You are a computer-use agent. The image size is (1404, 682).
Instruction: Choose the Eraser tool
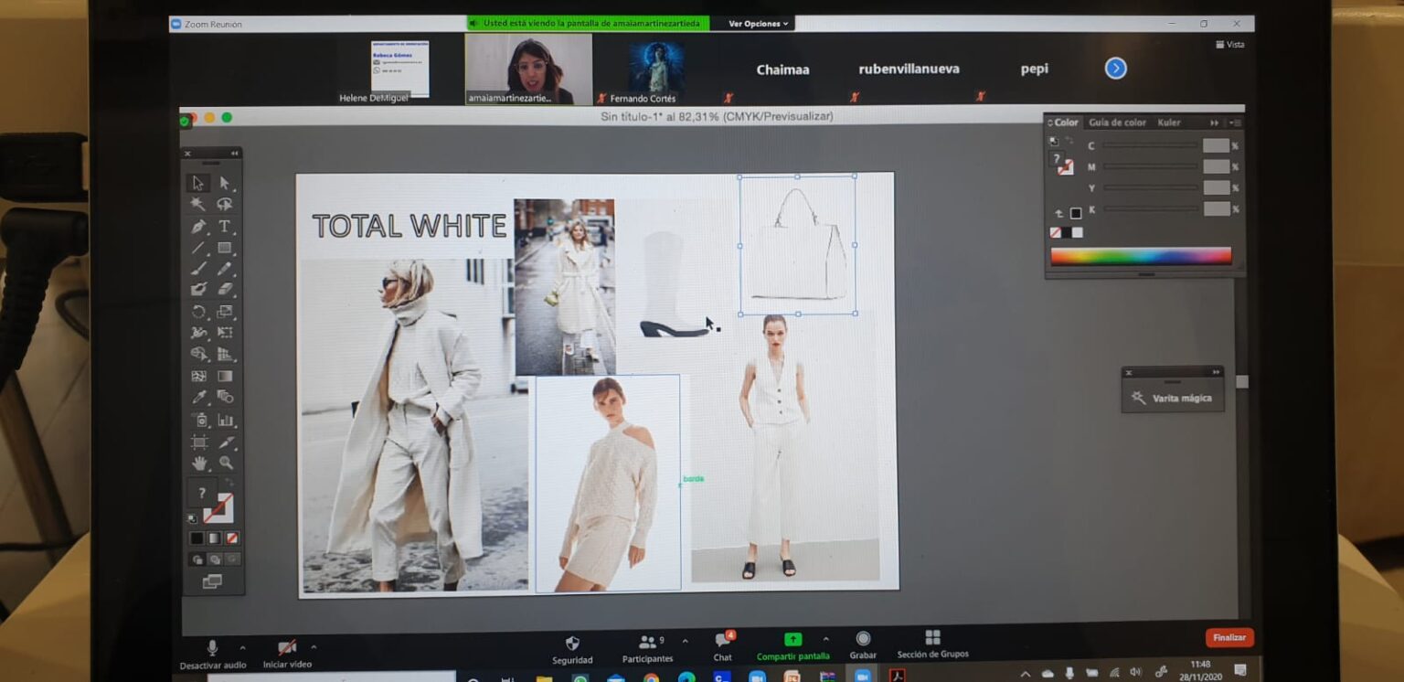[225, 289]
